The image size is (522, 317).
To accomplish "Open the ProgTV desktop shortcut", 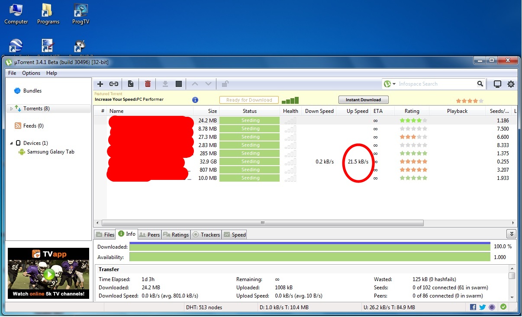I will [81, 13].
